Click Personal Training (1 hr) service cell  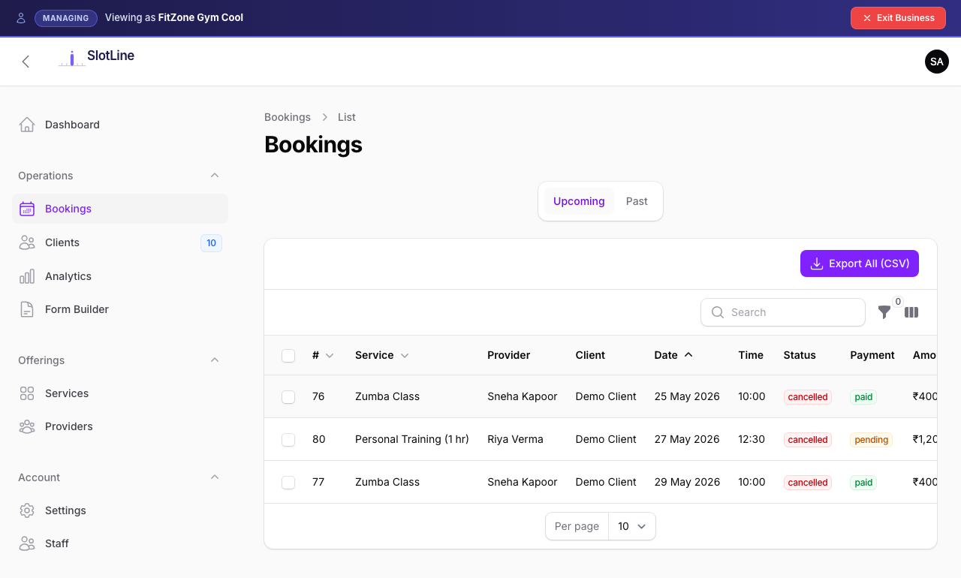[x=412, y=439]
